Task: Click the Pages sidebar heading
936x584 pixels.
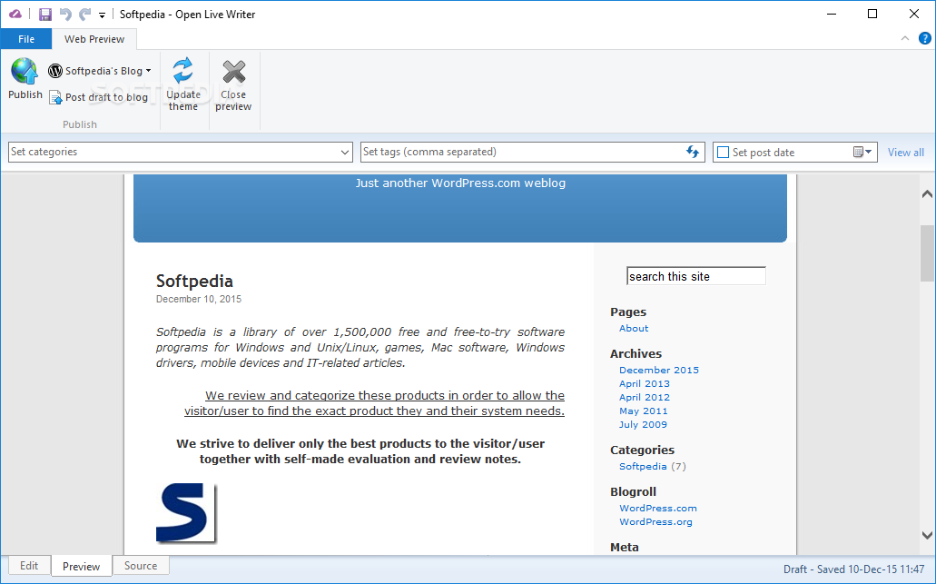Action: point(628,312)
